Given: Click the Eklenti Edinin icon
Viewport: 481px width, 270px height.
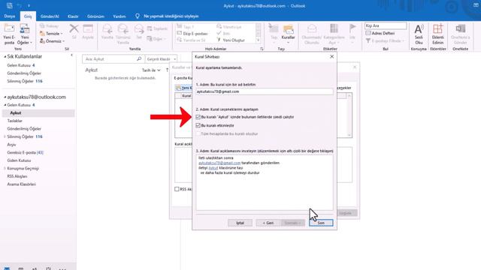Looking at the screenshot, I should (x=437, y=29).
